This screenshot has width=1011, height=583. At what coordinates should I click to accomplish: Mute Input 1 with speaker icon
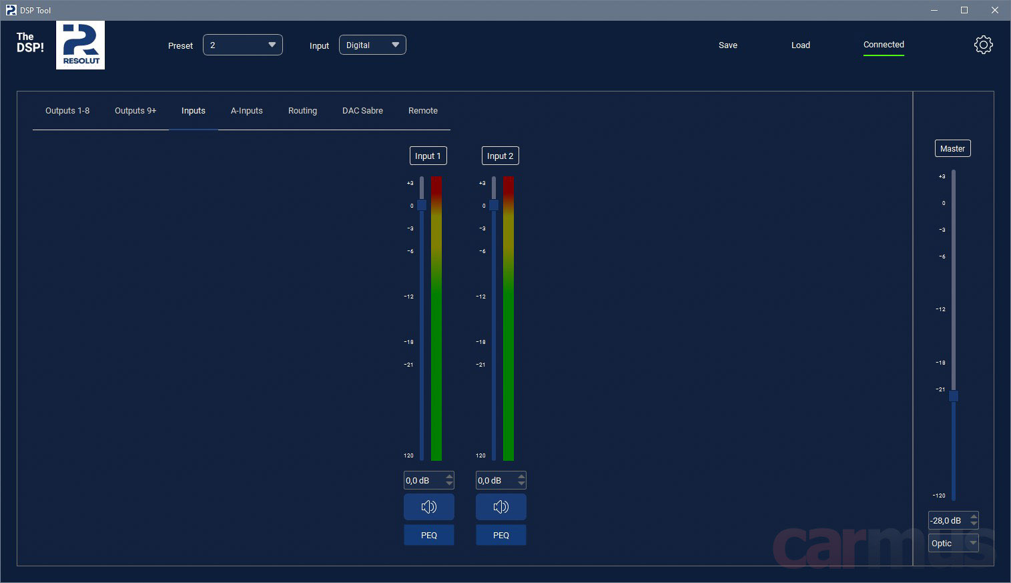pos(429,507)
